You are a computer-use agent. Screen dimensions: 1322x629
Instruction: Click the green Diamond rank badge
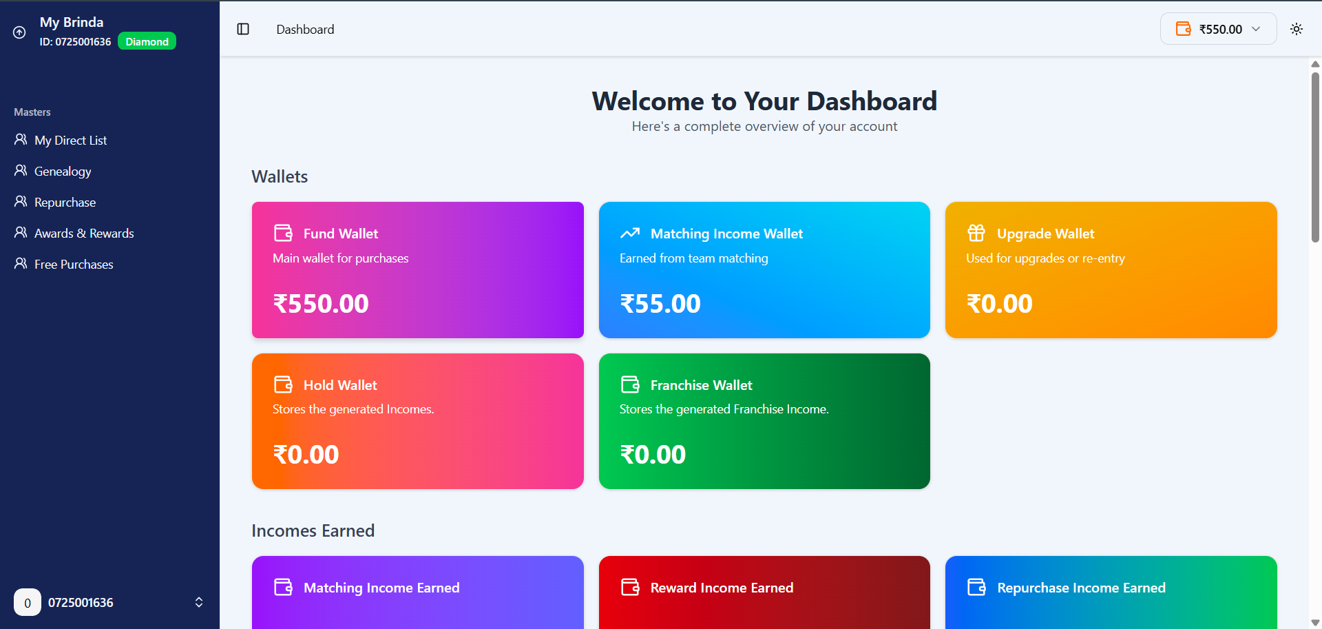(147, 42)
